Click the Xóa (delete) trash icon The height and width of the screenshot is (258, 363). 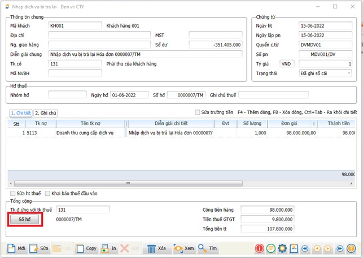(x=151, y=248)
